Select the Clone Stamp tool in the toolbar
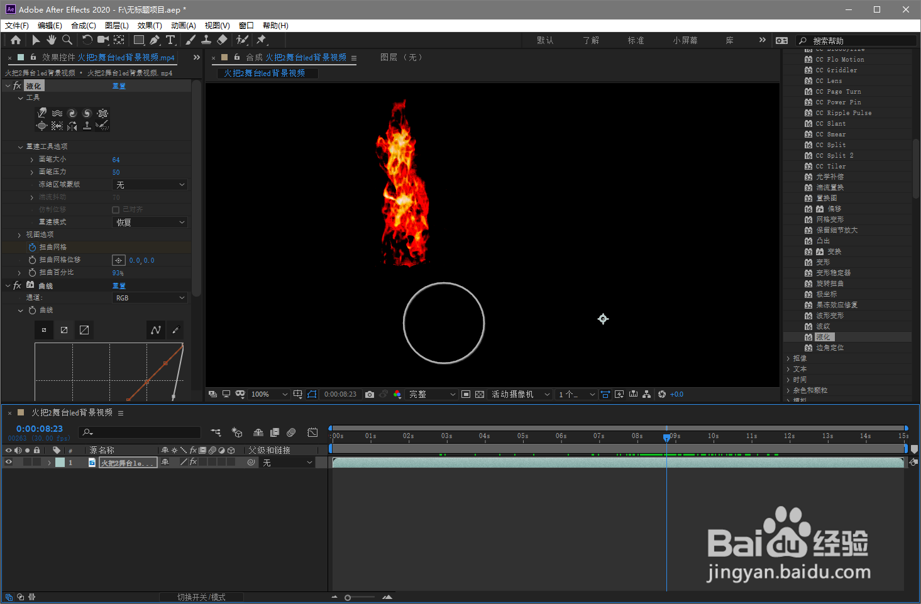The width and height of the screenshot is (921, 604). tap(206, 40)
